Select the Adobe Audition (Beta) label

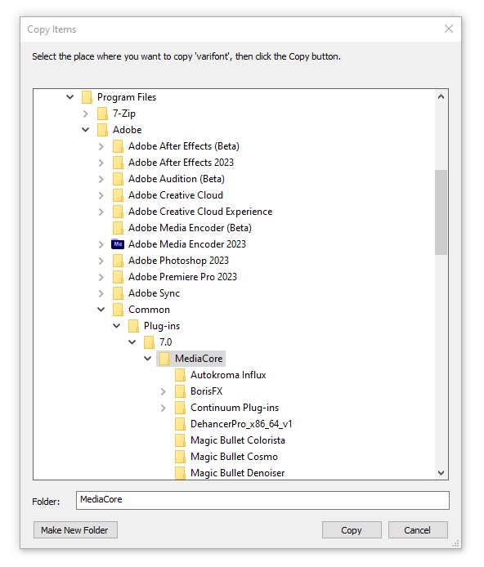177,179
